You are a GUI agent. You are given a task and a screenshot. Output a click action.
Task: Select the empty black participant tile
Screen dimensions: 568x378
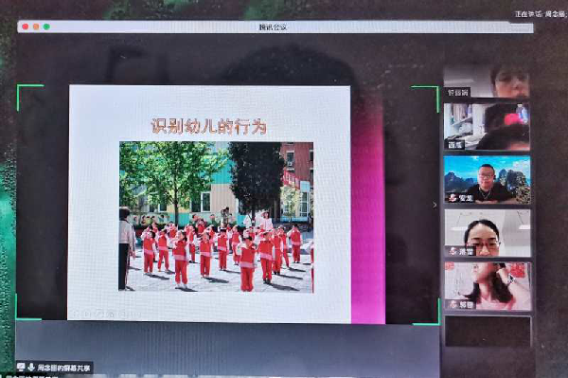coord(488,332)
